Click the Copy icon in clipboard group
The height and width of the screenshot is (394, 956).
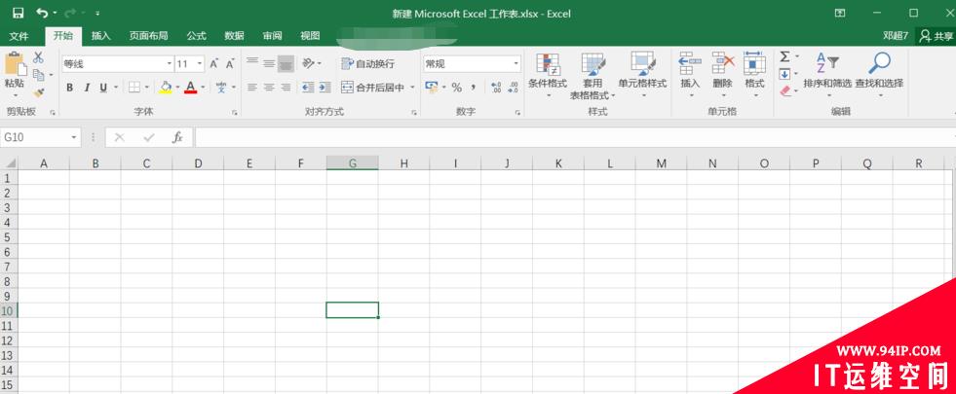38,75
